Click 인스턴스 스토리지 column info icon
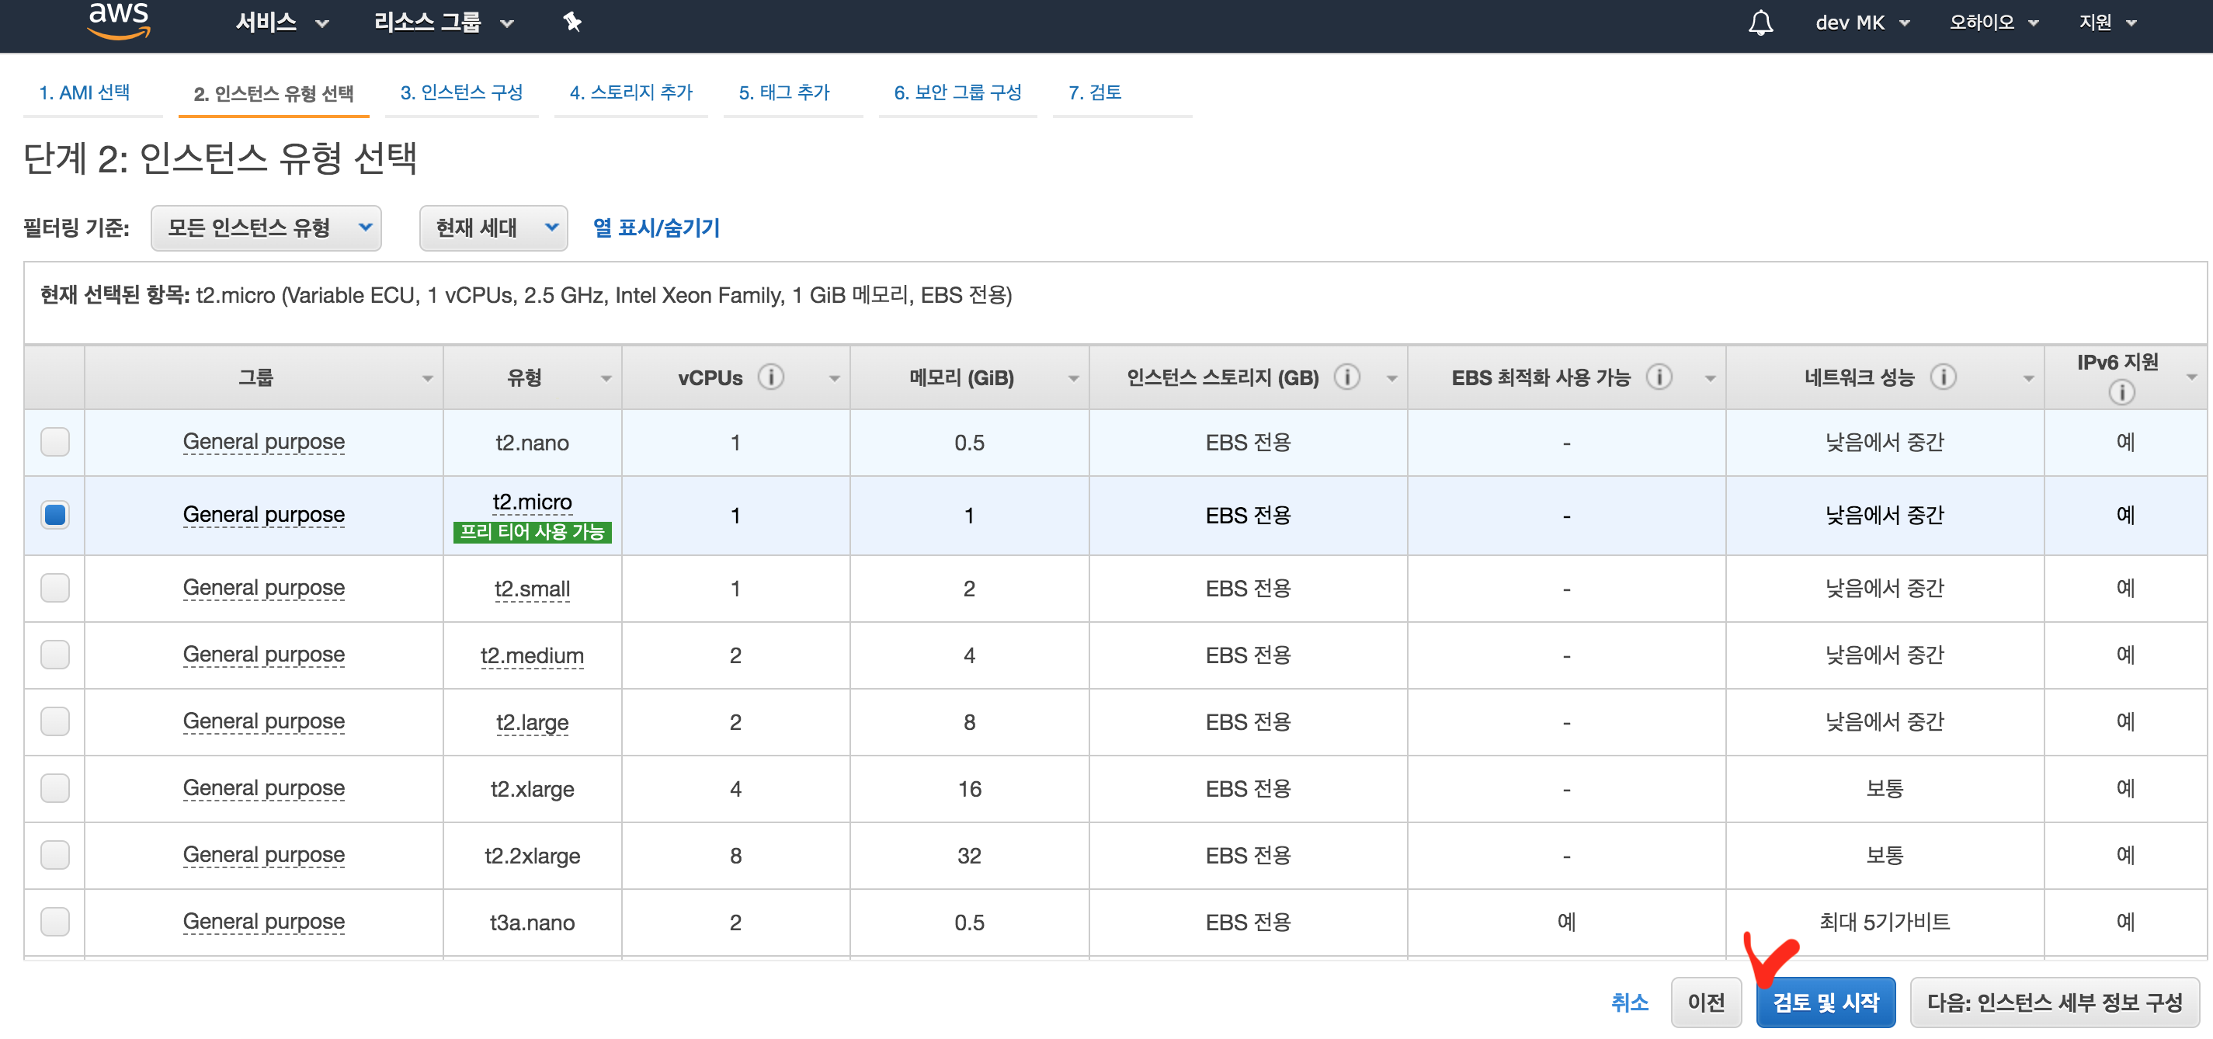This screenshot has width=2213, height=1039. pyautogui.click(x=1347, y=377)
